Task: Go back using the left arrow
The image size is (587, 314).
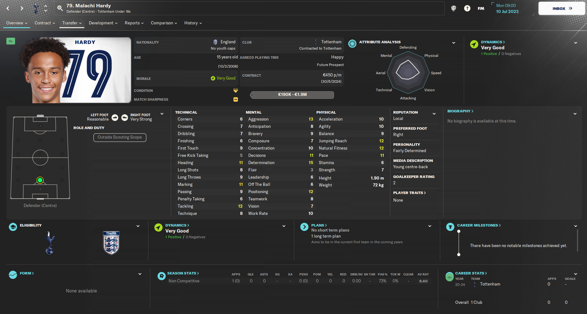Action: click(8, 8)
